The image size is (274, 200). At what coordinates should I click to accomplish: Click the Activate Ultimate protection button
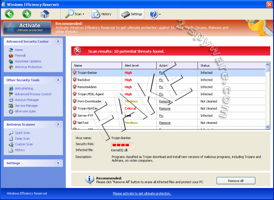(x=27, y=27)
